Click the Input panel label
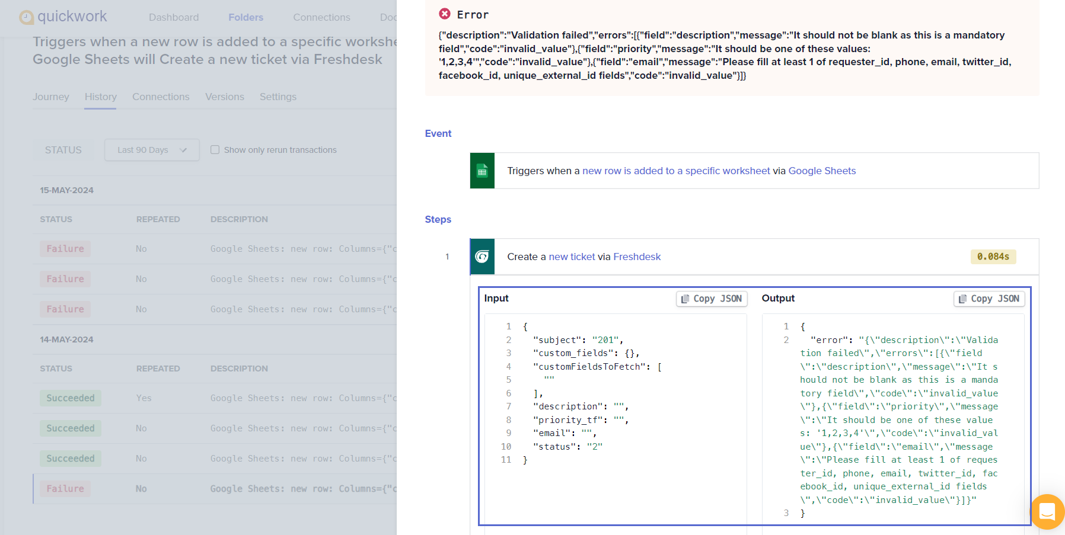 [x=496, y=298]
